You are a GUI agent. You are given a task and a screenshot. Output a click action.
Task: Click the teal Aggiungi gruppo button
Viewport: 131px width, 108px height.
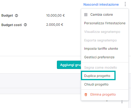point(69,65)
